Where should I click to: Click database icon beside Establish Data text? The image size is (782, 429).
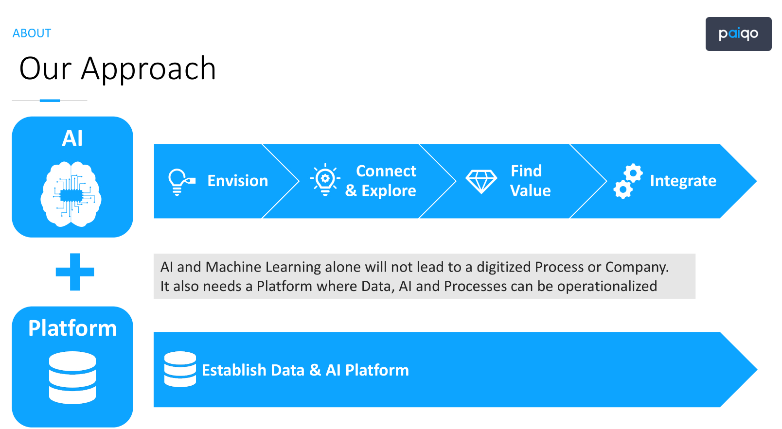click(x=180, y=369)
